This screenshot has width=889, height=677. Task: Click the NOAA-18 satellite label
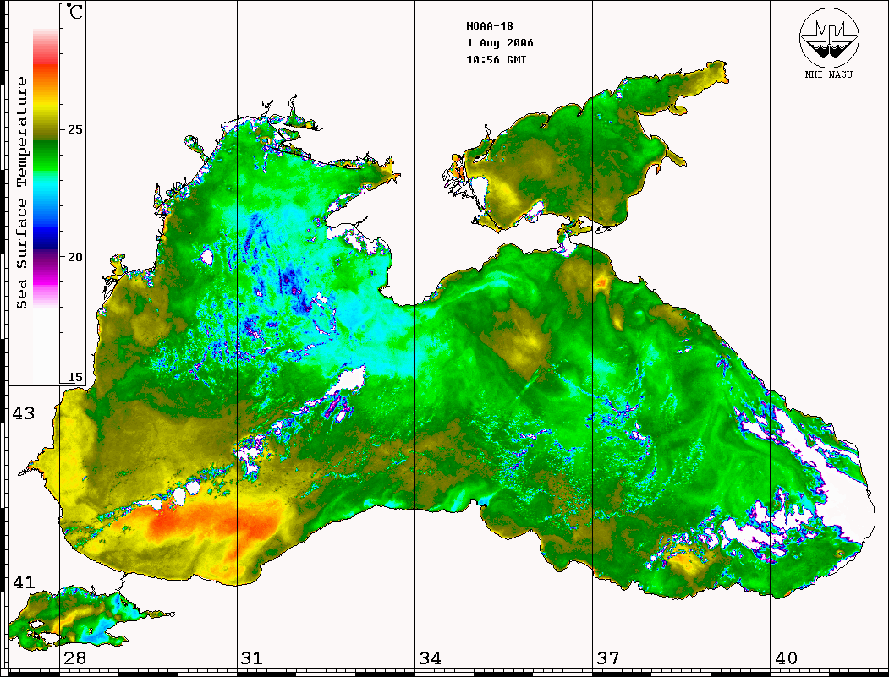point(490,26)
